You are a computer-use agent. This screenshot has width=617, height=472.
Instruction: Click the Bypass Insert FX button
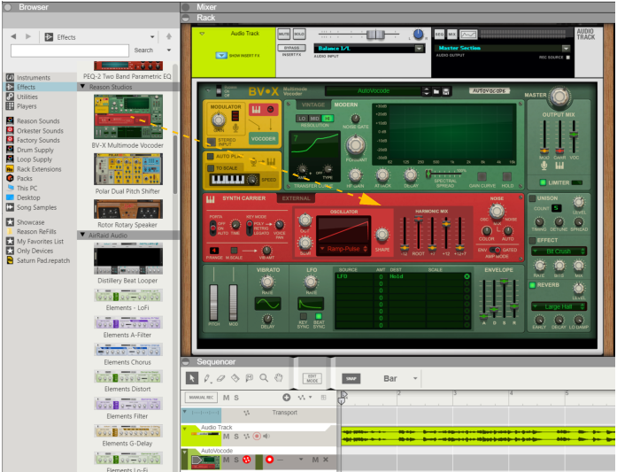click(291, 48)
